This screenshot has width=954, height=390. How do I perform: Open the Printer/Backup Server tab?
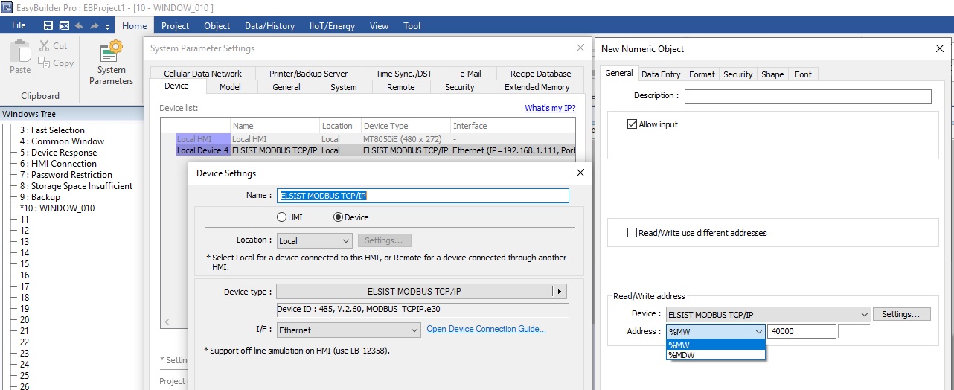click(x=308, y=74)
